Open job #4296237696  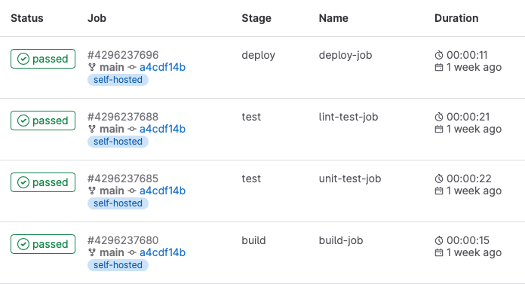click(x=123, y=55)
